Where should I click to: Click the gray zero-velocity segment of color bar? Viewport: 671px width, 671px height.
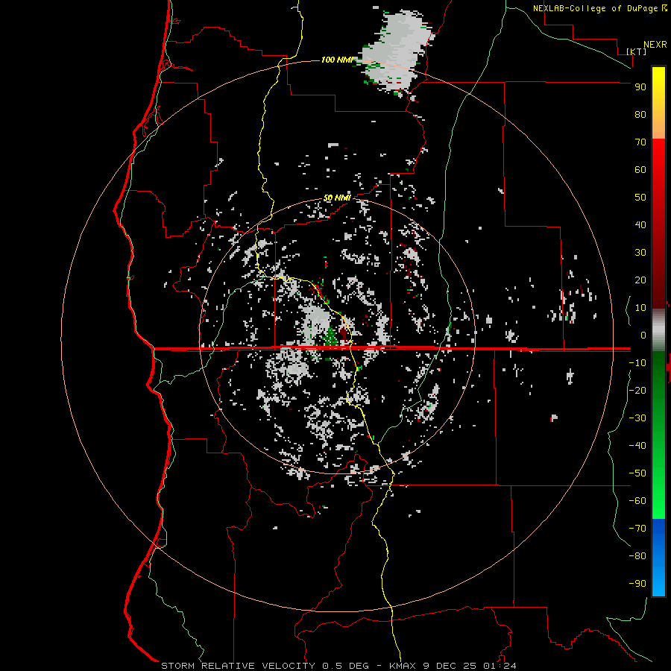(x=658, y=330)
